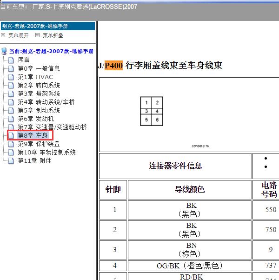
Task: Click the page icon beside 序言
Action: coord(11,60)
